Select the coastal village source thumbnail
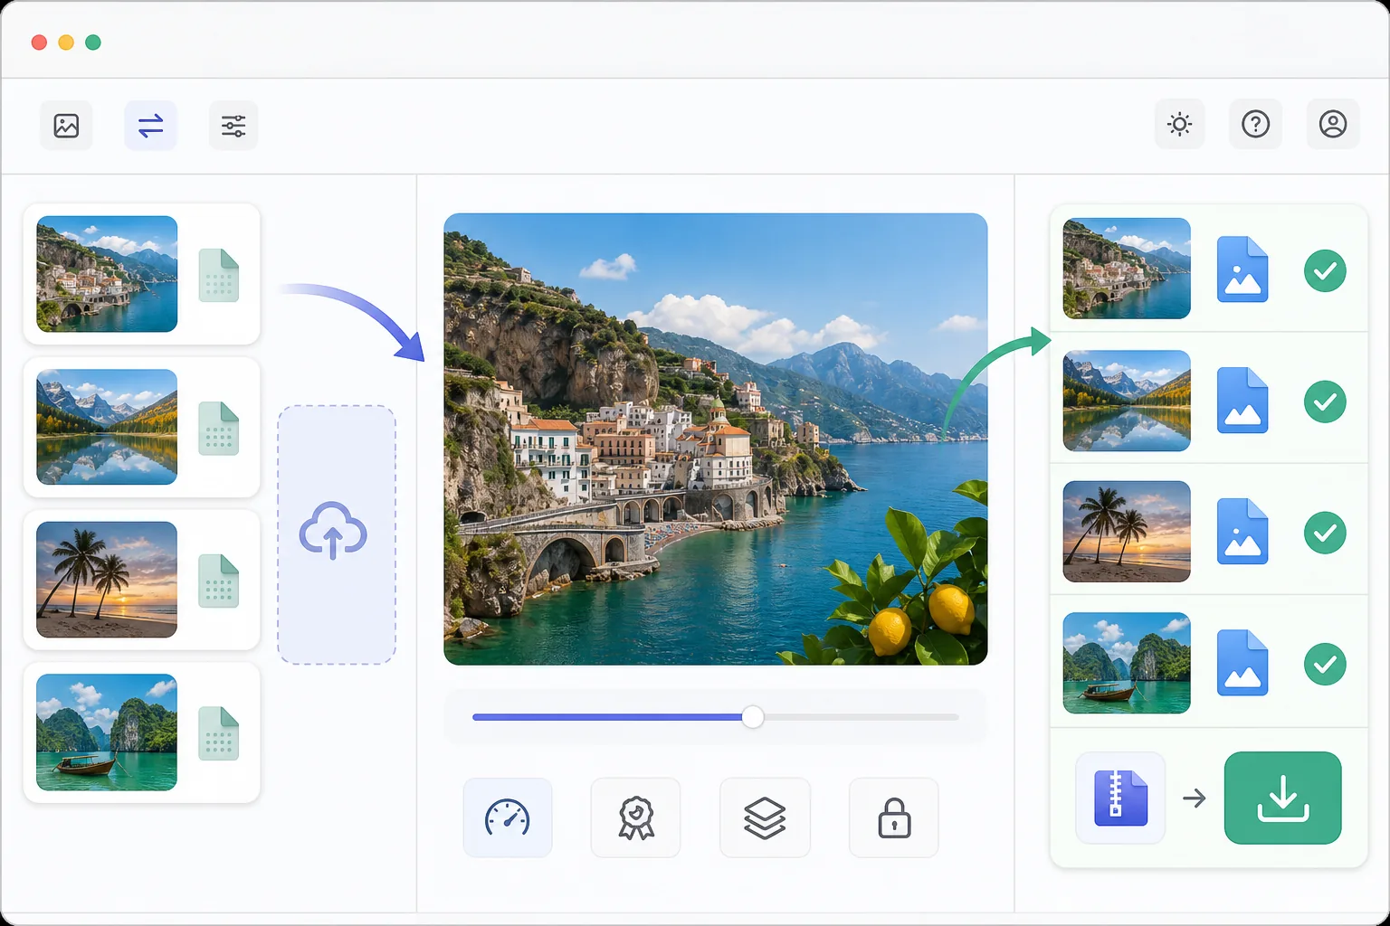The height and width of the screenshot is (926, 1390). click(x=107, y=274)
